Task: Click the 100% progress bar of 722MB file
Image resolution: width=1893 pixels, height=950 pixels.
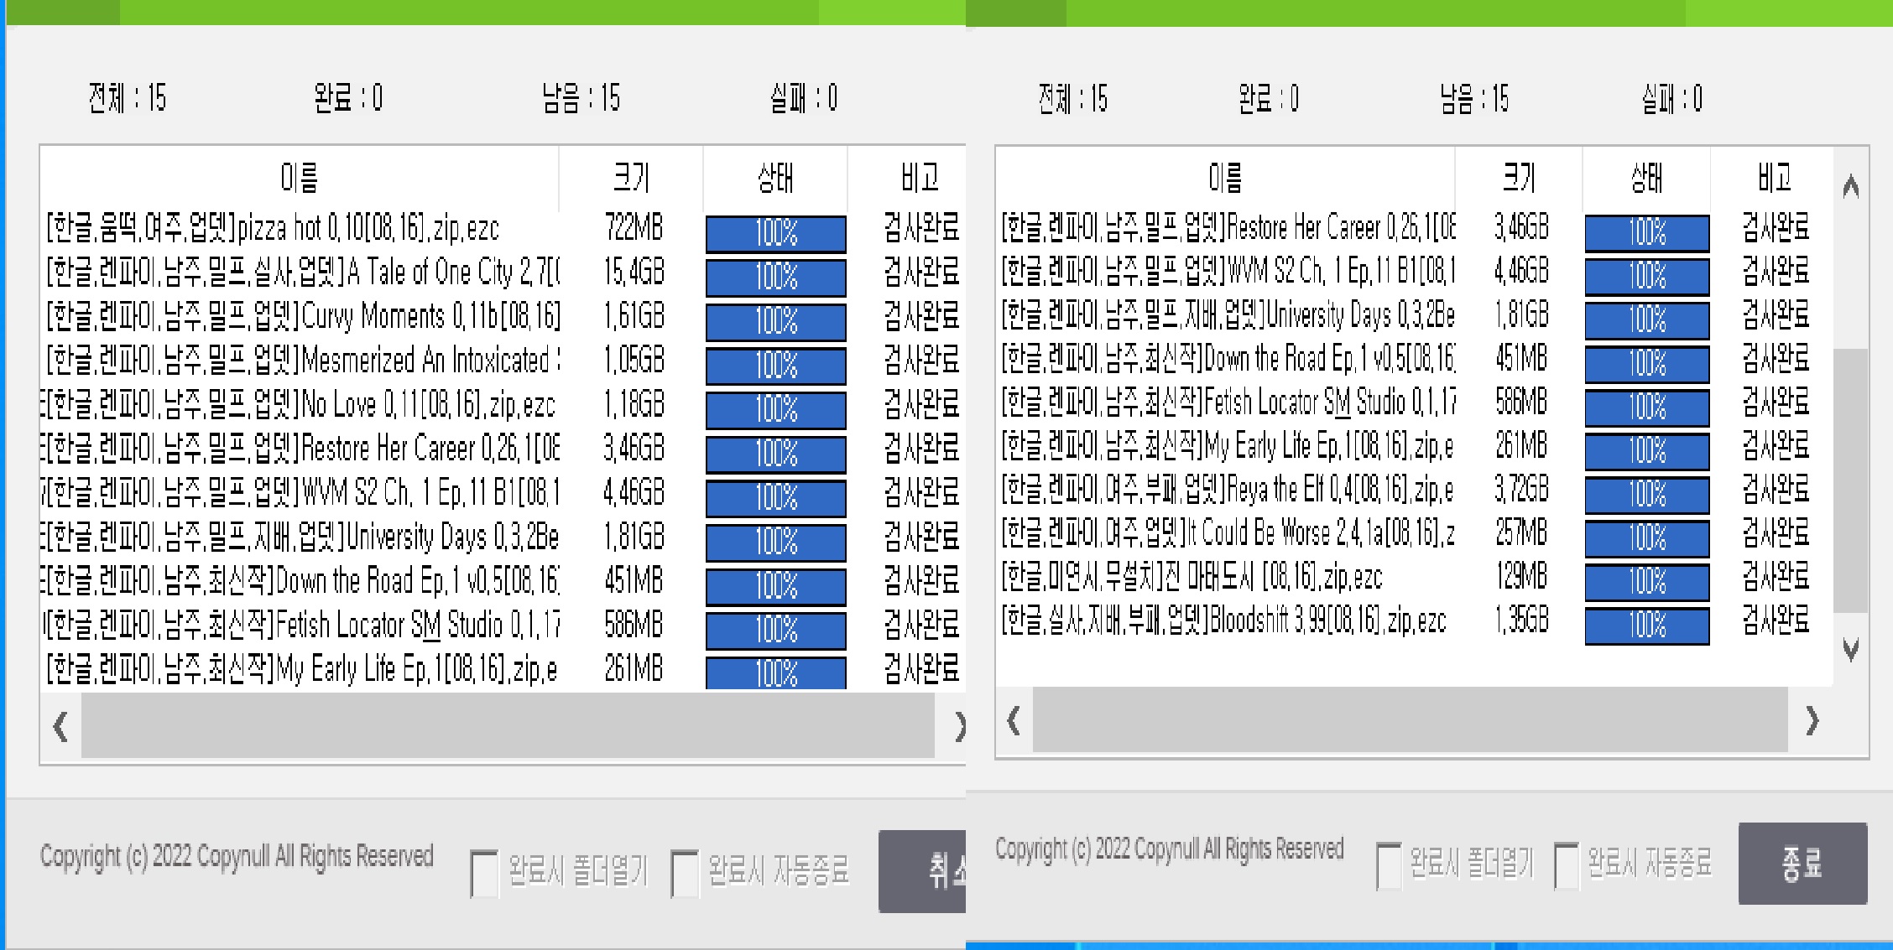Action: click(775, 233)
